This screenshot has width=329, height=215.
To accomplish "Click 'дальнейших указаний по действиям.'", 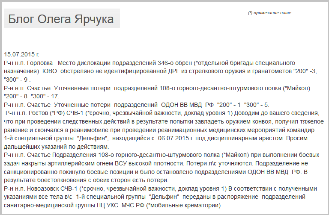I will (56, 147).
